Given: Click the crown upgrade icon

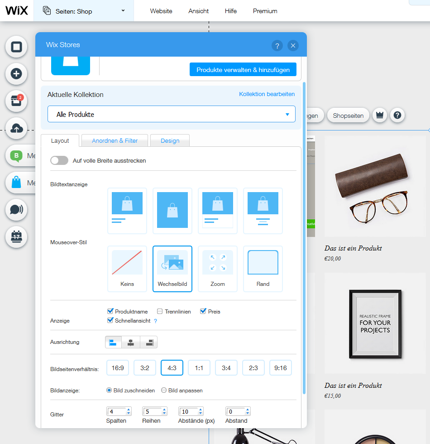Looking at the screenshot, I should pyautogui.click(x=379, y=116).
